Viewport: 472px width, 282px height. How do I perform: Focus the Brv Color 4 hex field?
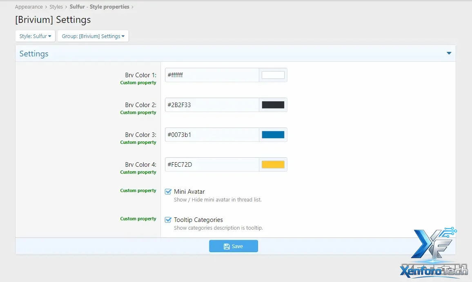pyautogui.click(x=212, y=165)
